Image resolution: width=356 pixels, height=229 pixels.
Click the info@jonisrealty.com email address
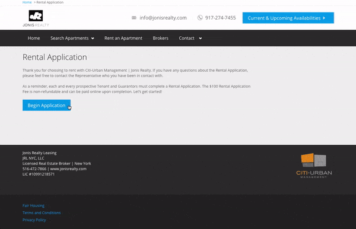[163, 18]
